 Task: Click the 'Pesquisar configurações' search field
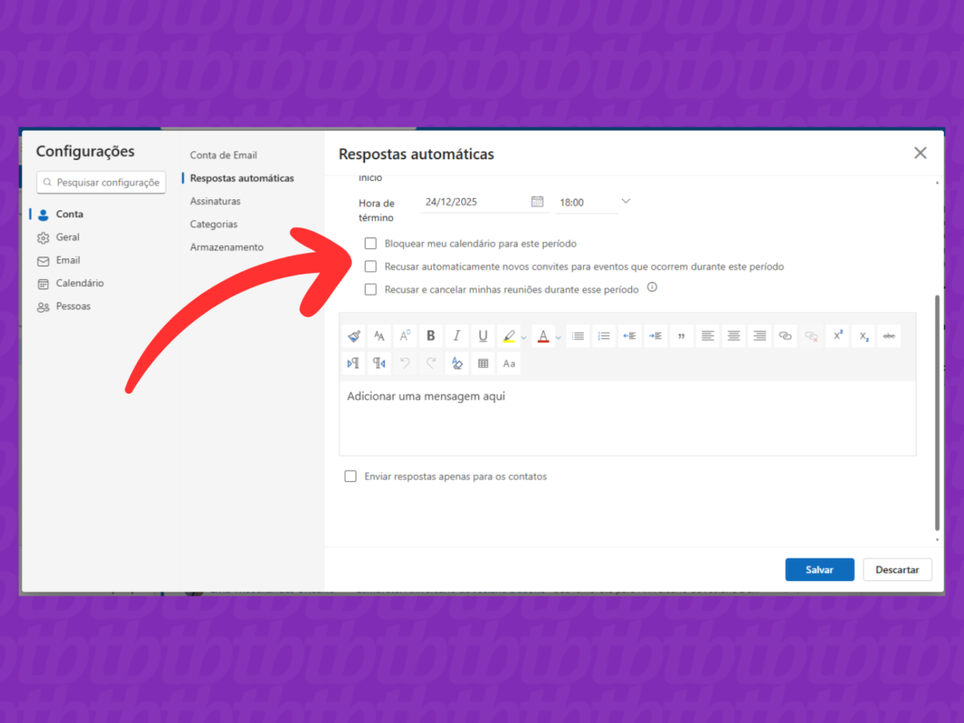102,183
